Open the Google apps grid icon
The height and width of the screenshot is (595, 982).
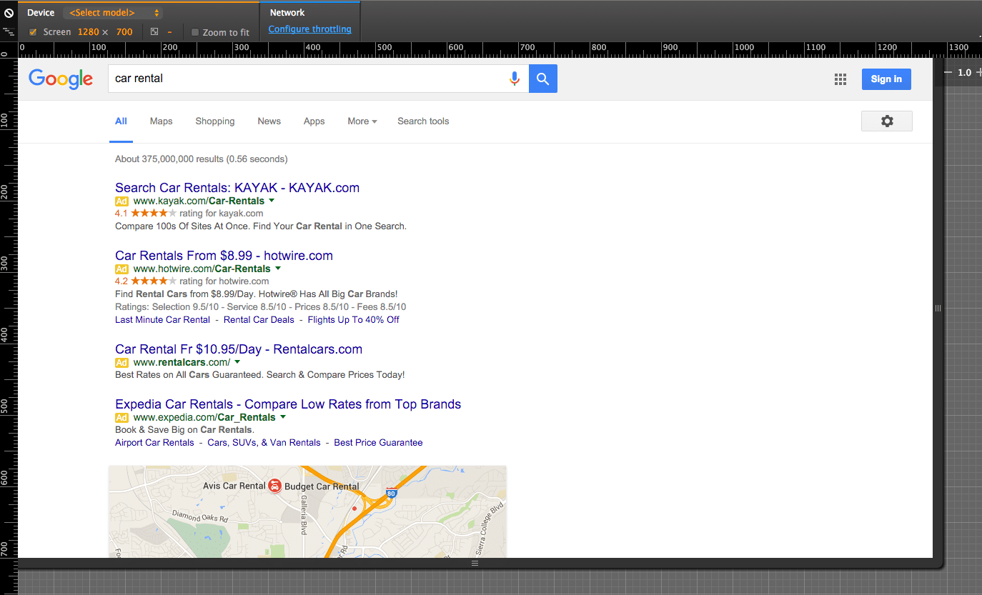(840, 79)
